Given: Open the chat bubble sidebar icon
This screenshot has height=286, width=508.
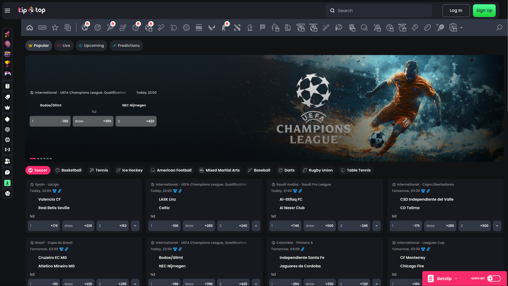Looking at the screenshot, I should pos(7,172).
